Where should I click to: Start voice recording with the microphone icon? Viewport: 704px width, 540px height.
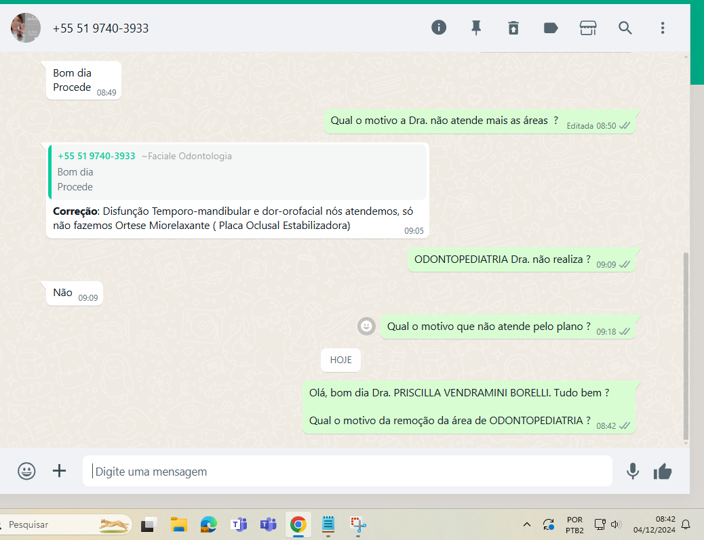(633, 471)
